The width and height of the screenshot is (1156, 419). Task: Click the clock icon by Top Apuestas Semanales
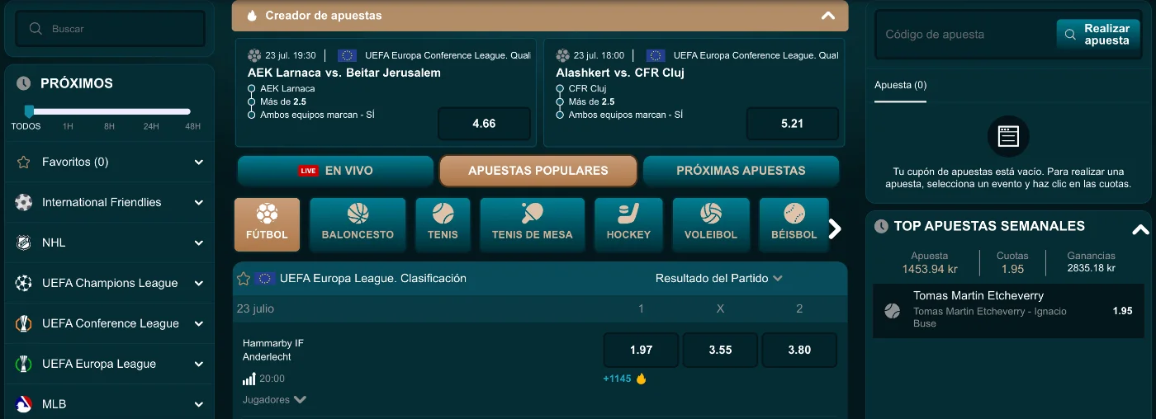pyautogui.click(x=881, y=226)
